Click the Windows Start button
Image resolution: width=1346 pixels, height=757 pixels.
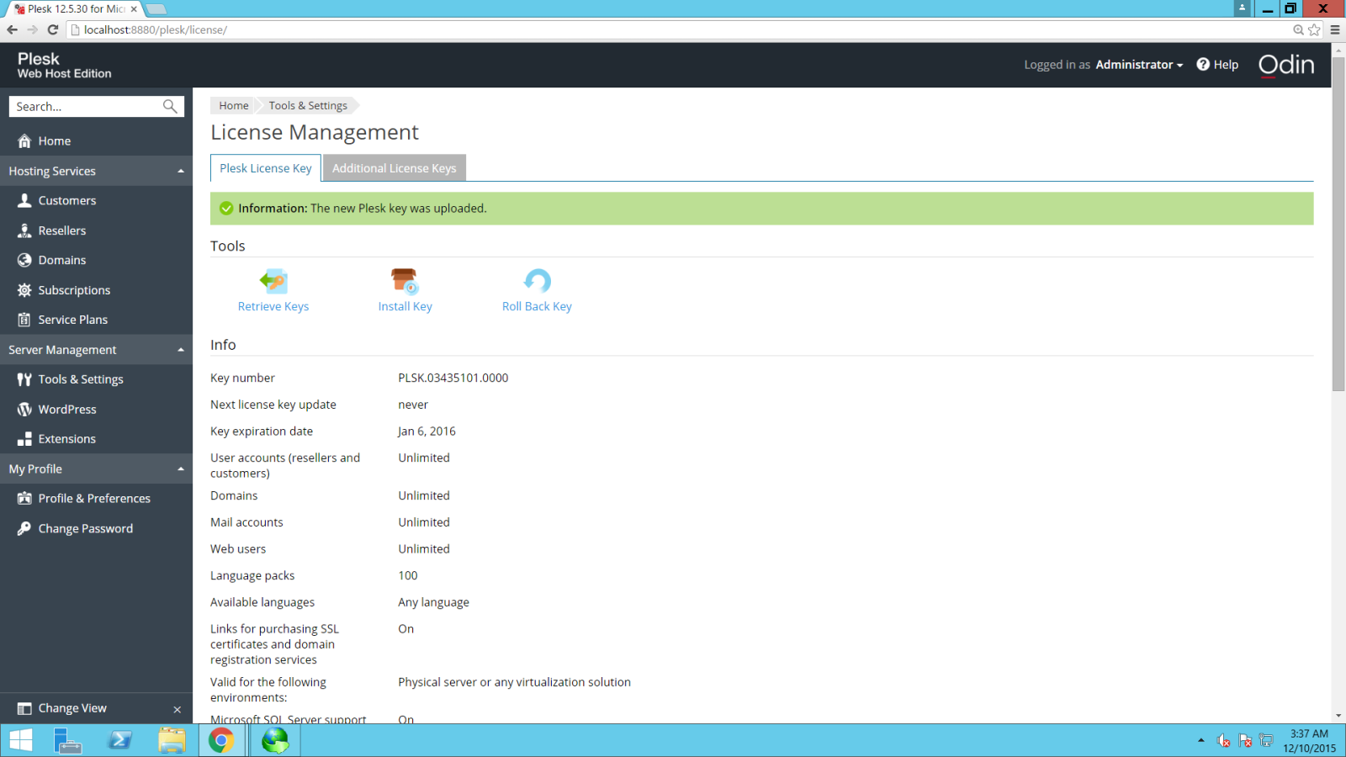(20, 741)
